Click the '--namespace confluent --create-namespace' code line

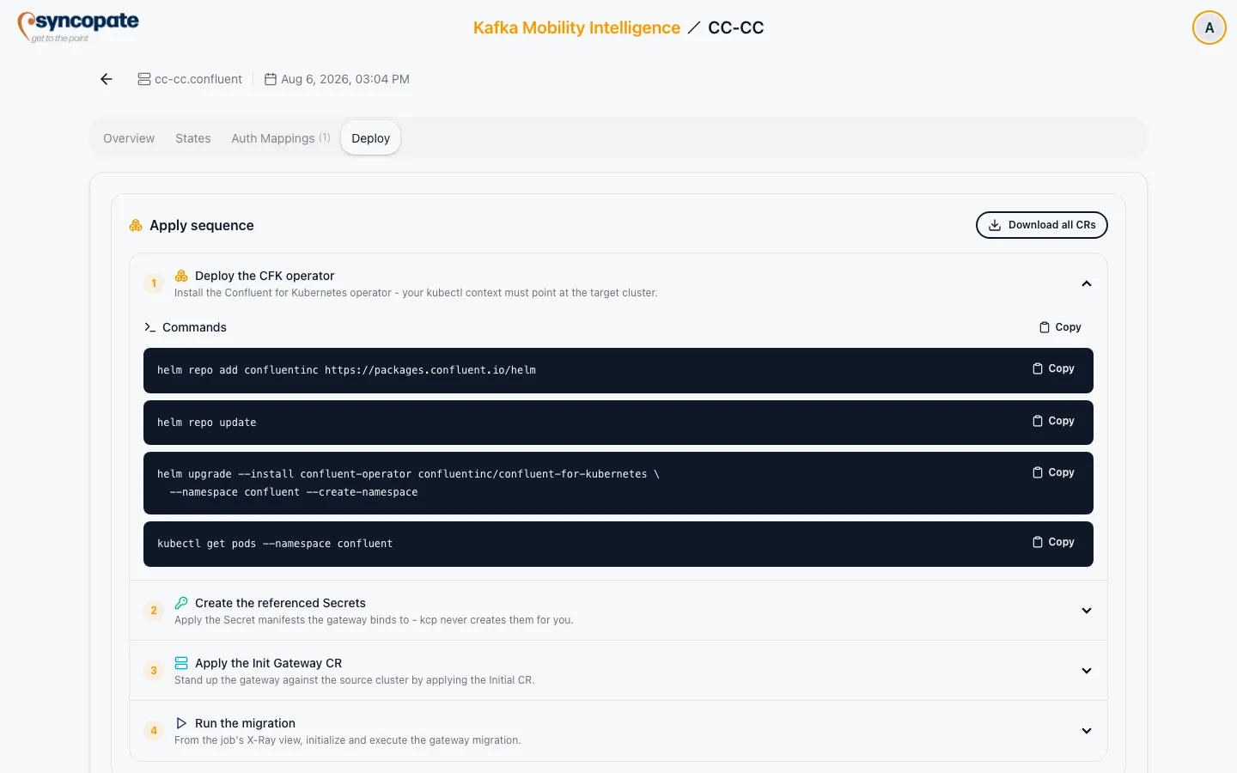click(x=294, y=492)
